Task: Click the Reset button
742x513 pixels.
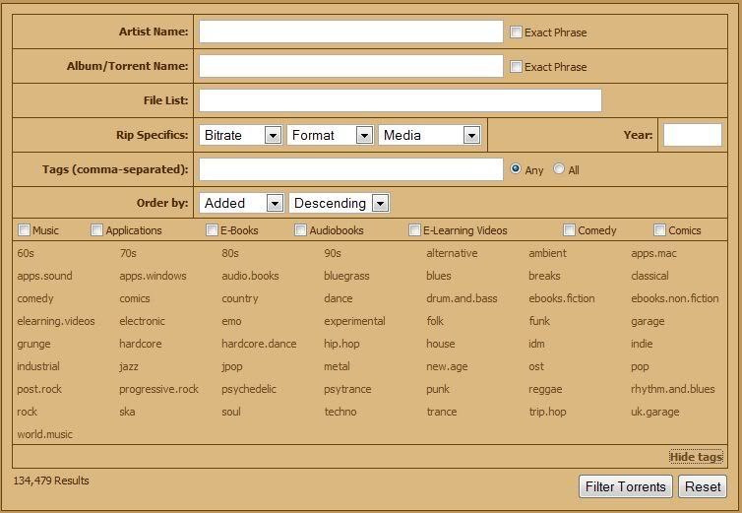Action: tap(703, 486)
